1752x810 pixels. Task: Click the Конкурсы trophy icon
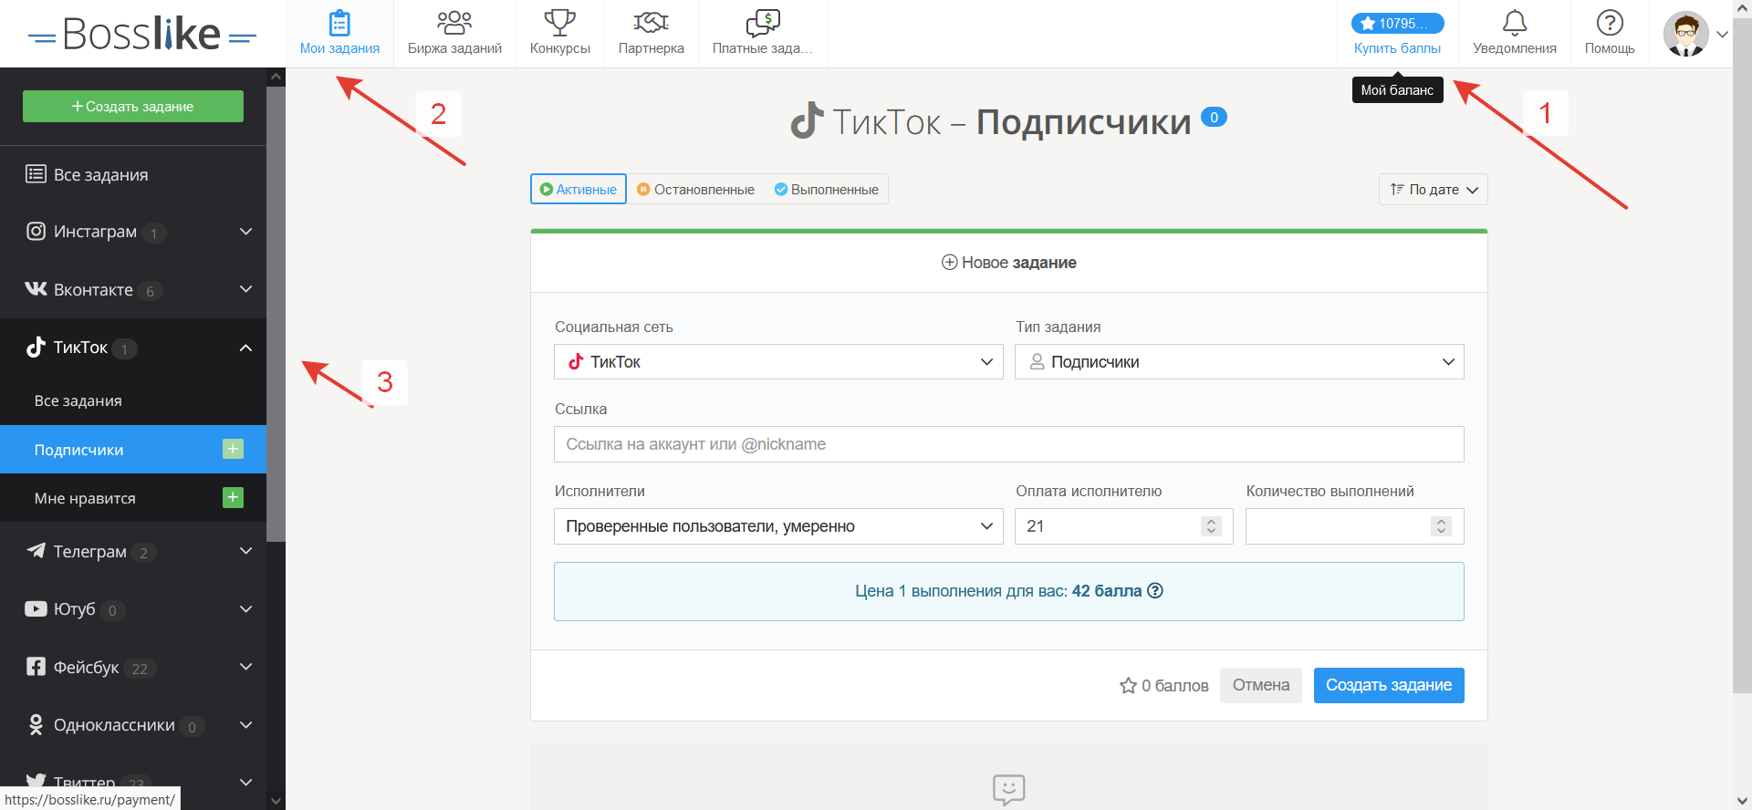coord(559,22)
